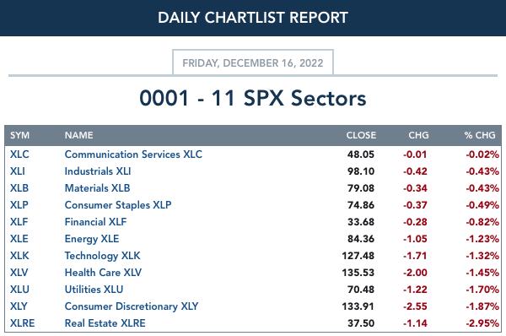The image size is (506, 336).
Task: Sort by CLOSE column header
Action: [361, 135]
